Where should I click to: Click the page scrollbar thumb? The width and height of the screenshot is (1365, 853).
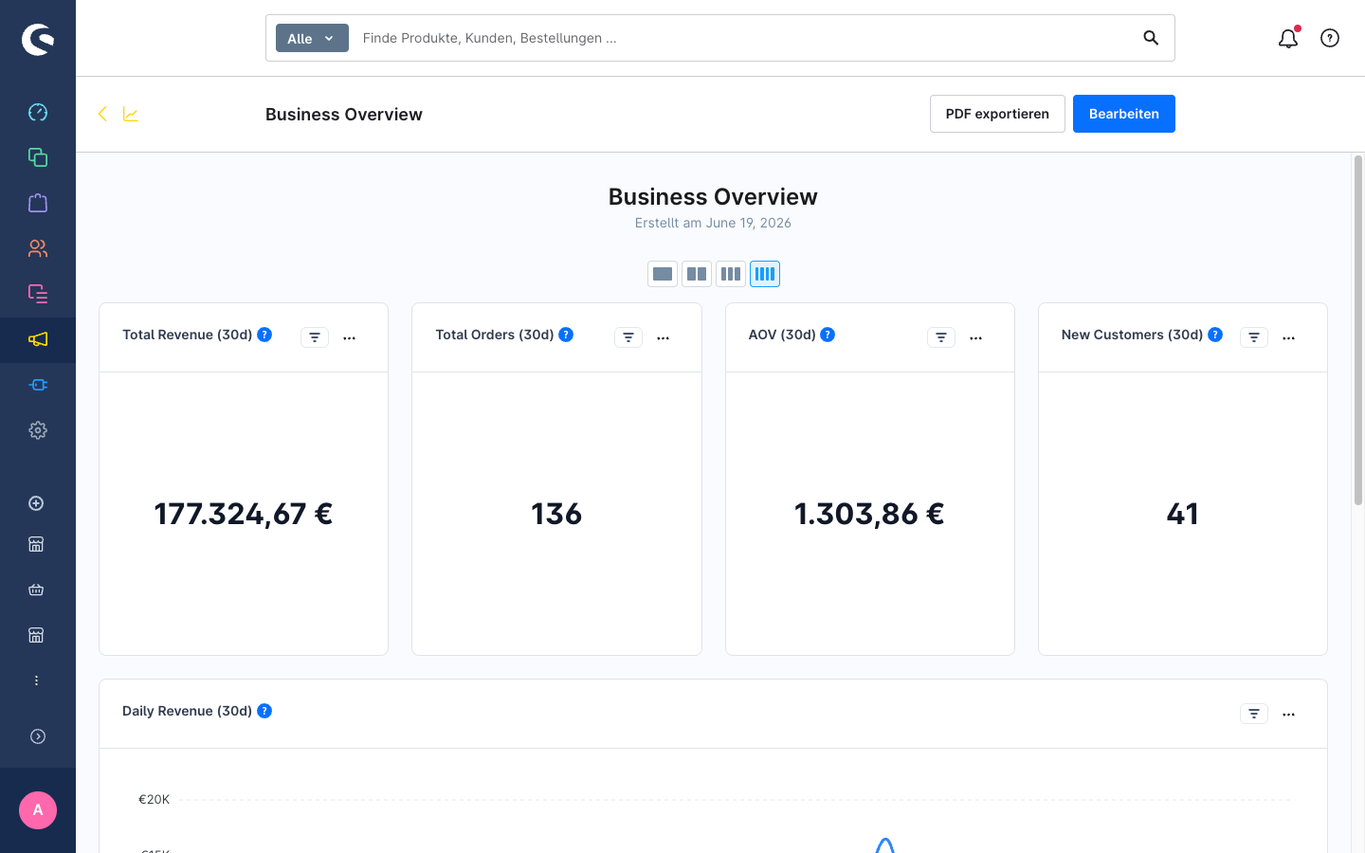tap(1358, 330)
